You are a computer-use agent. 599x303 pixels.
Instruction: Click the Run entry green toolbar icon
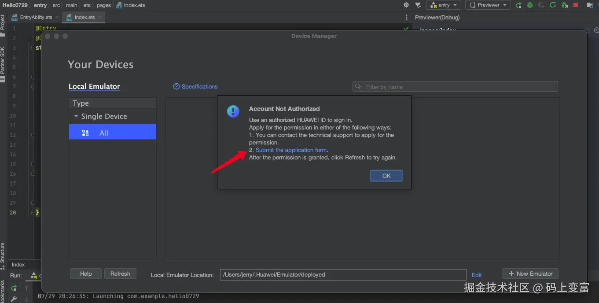click(518, 5)
